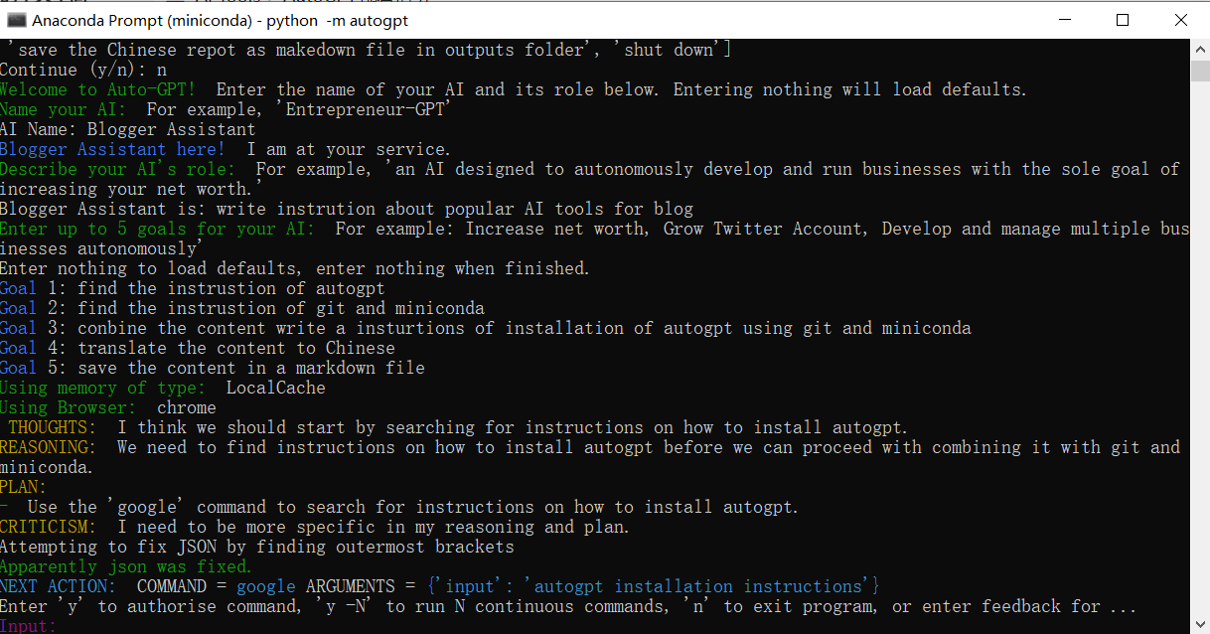
Task: Click the 'Goal 4' translate to Chinese line
Action: coord(197,348)
